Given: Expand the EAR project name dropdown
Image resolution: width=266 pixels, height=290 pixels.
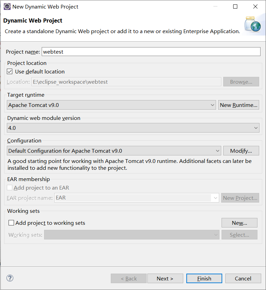Looking at the screenshot, I should click(137, 198).
